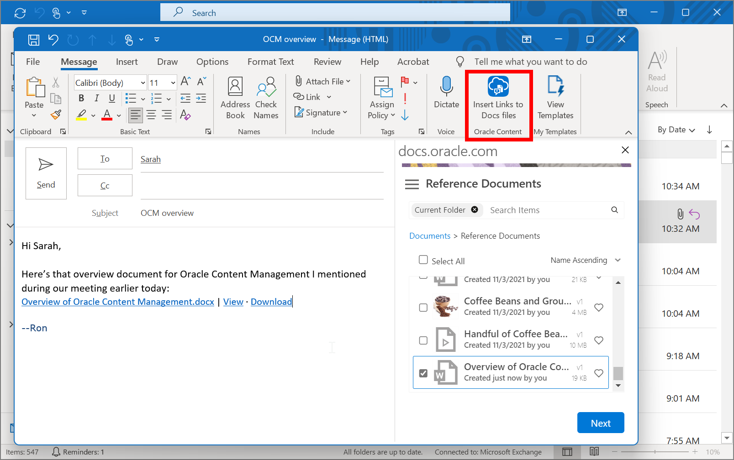Click the Tell me what you want to do box
Screen dimensions: 734x460
pyautogui.click(x=531, y=62)
